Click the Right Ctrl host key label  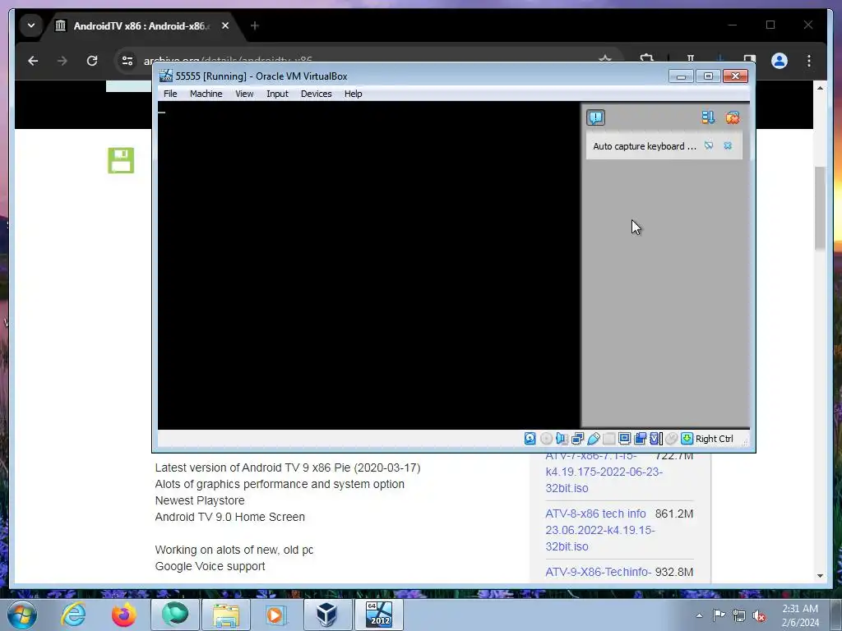(x=715, y=439)
